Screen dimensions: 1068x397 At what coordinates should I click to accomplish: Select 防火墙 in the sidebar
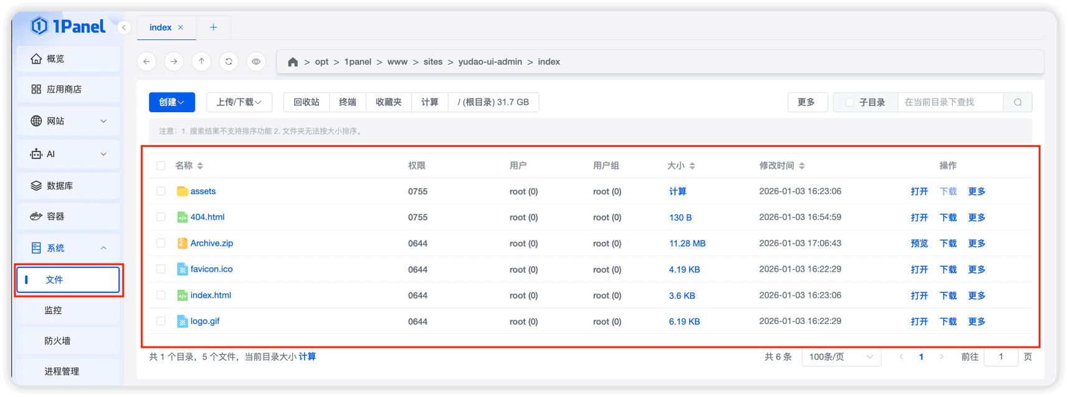click(x=58, y=341)
